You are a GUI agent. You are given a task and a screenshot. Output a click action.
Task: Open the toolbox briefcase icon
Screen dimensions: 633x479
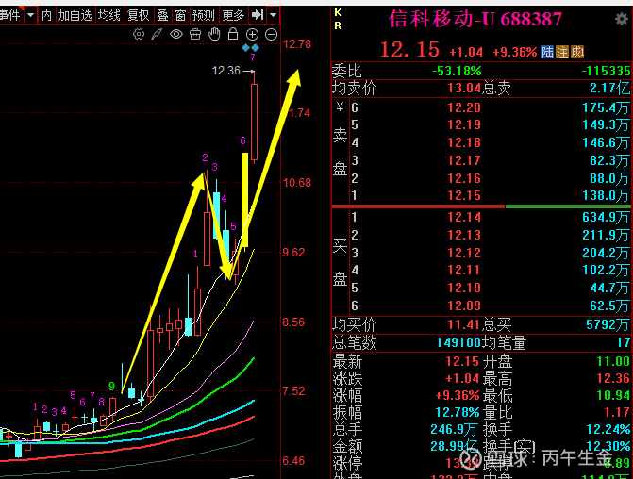coord(195,34)
